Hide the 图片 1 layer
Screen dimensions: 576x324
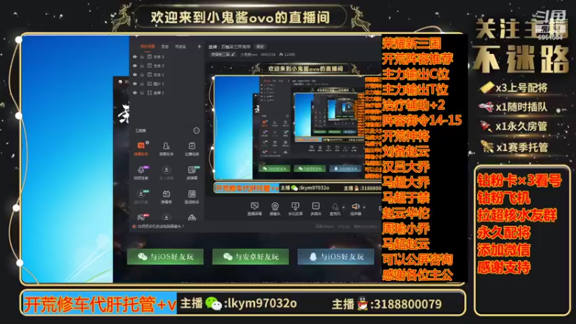(135, 84)
